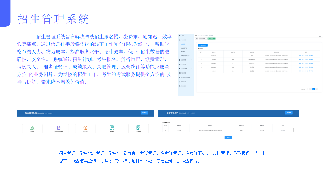The height and width of the screenshot is (187, 332).
Task: Click the 我要缴费 link in the fee table
Action: point(283,130)
